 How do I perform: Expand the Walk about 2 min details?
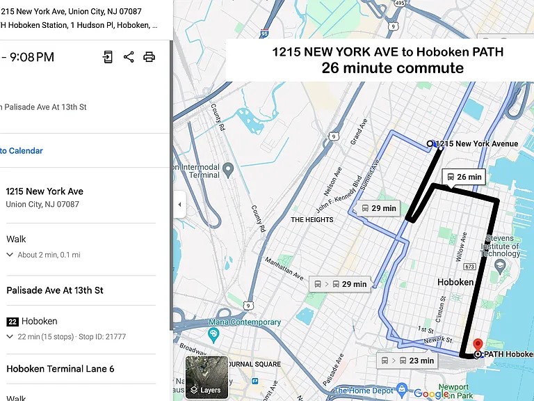tap(10, 255)
